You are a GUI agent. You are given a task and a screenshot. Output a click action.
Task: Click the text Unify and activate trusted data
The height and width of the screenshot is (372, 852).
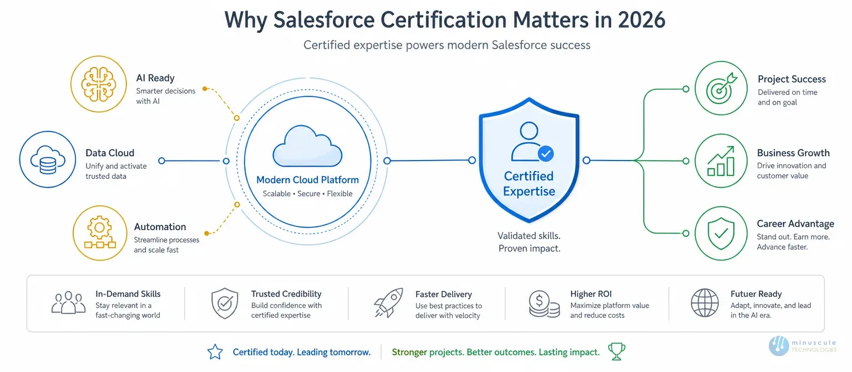point(116,171)
